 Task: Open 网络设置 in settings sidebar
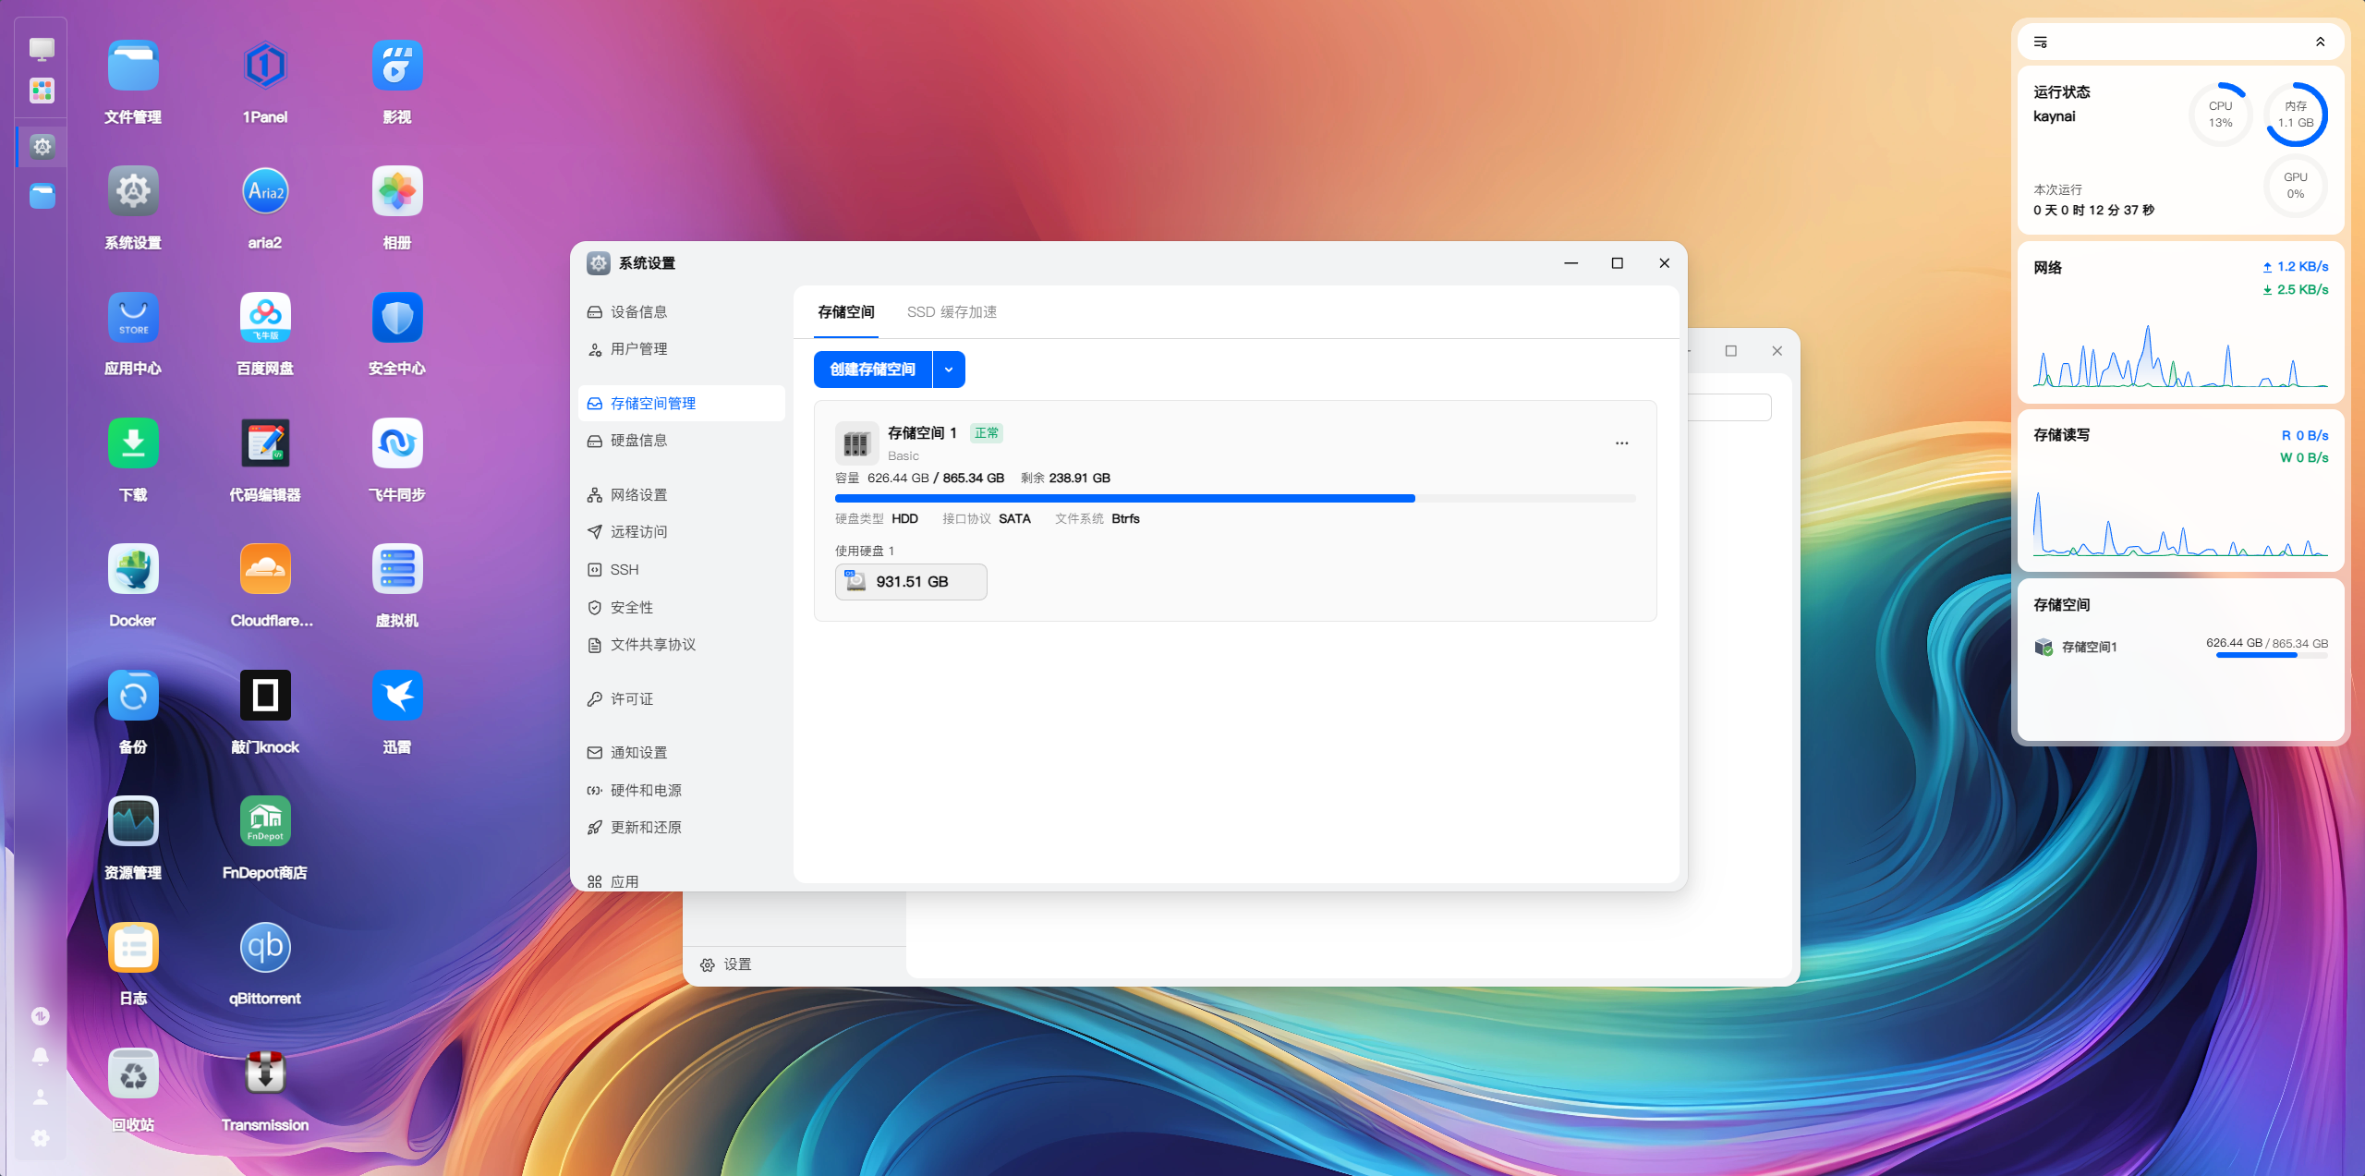tap(638, 495)
